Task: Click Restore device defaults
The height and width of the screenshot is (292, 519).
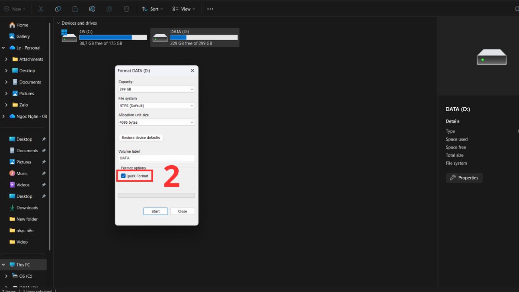Action: coord(141,137)
